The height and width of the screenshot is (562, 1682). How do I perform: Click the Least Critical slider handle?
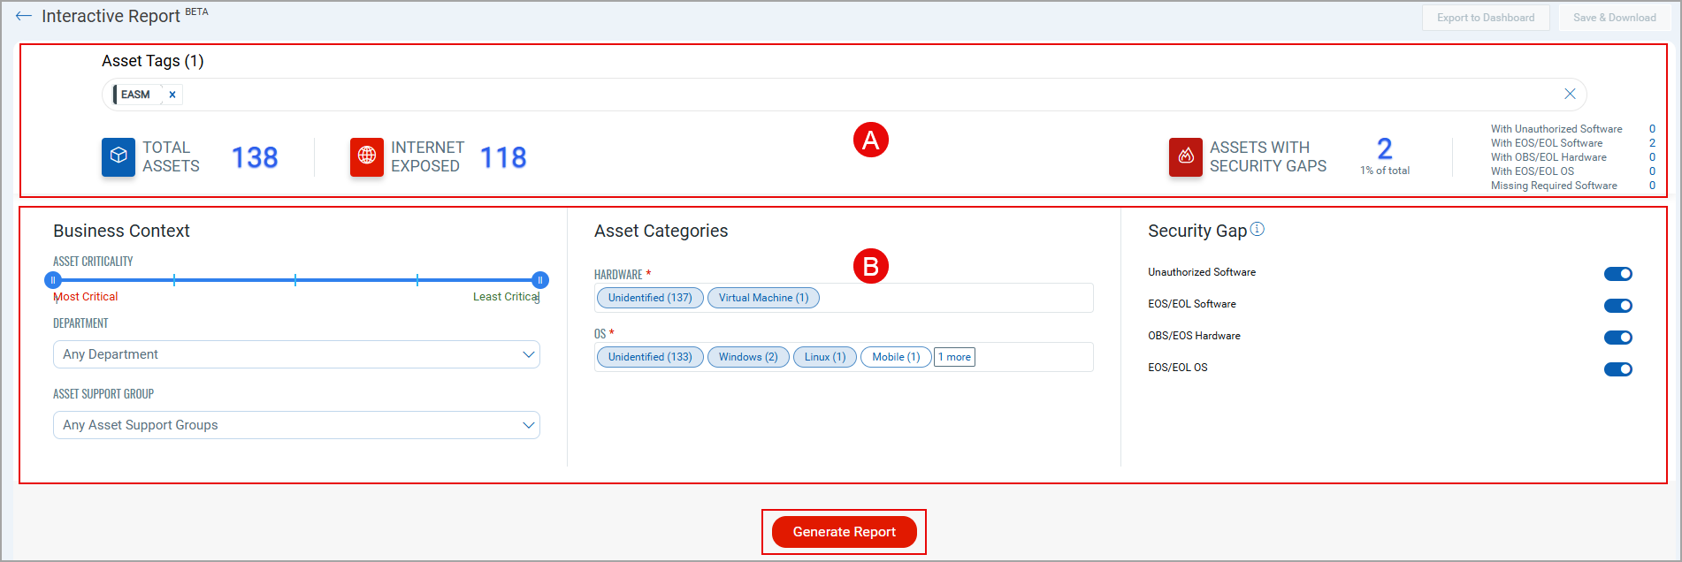pos(540,280)
